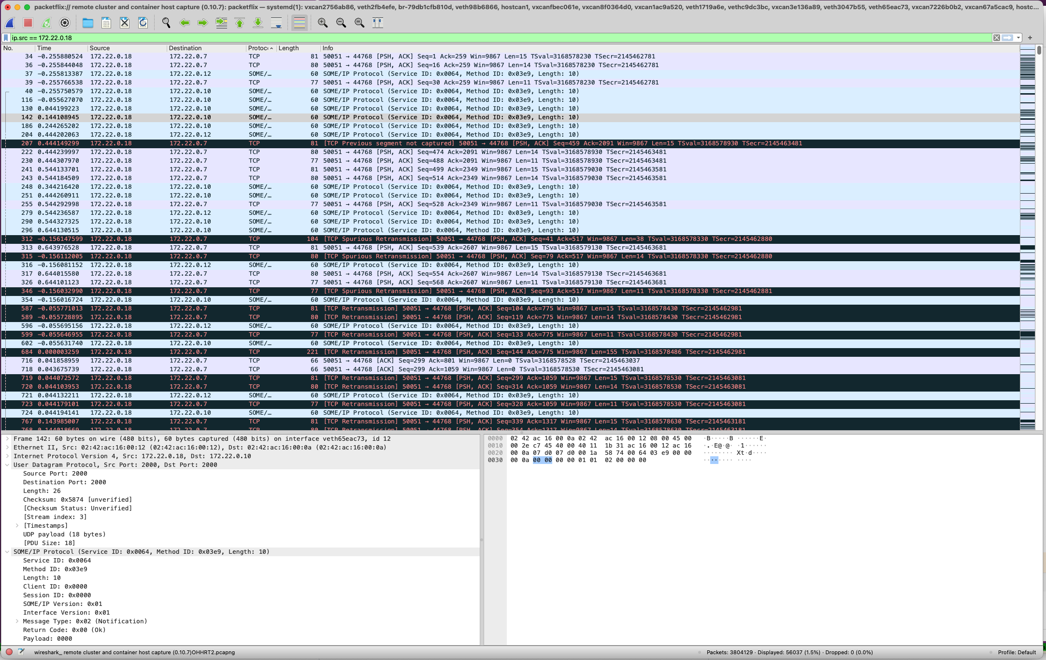Open Go to specified packet
Image resolution: width=1046 pixels, height=660 pixels.
(221, 23)
